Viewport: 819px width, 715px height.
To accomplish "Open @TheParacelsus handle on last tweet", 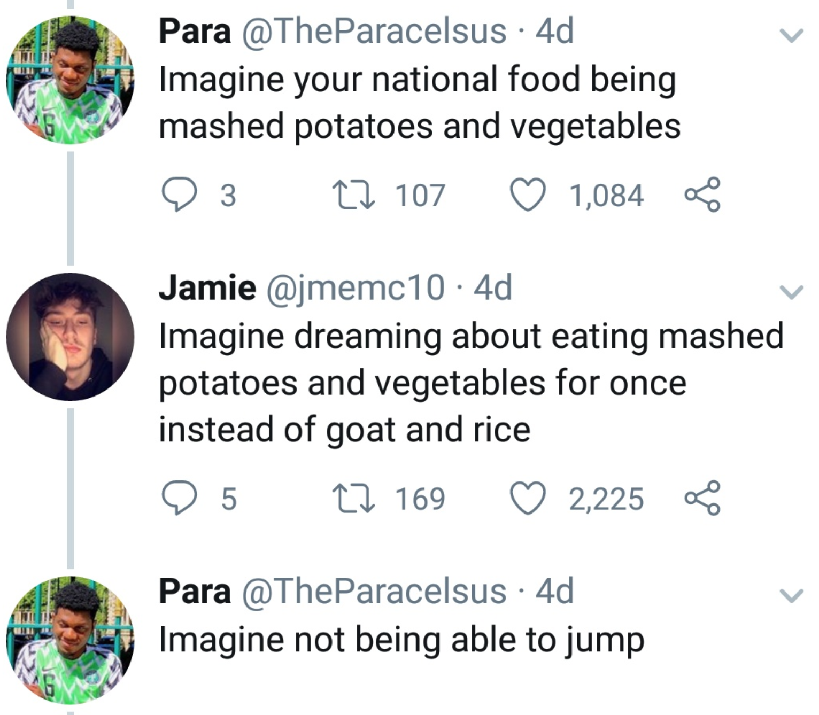I will pyautogui.click(x=374, y=591).
